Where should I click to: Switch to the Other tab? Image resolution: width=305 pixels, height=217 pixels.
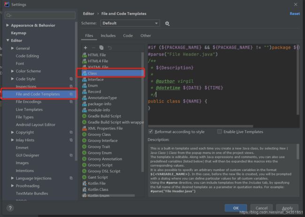pos(145,36)
